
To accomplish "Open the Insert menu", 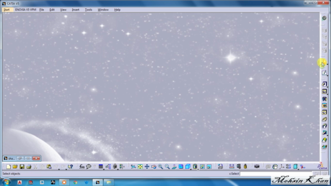I will pyautogui.click(x=76, y=10).
